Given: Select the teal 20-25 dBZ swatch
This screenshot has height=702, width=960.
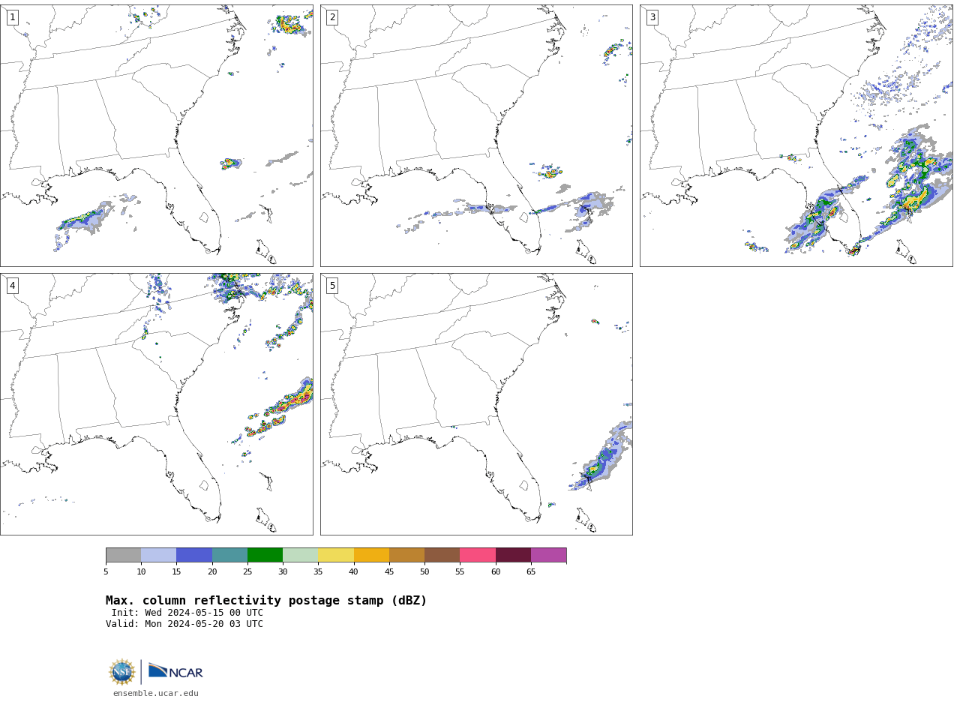Looking at the screenshot, I should [x=229, y=555].
